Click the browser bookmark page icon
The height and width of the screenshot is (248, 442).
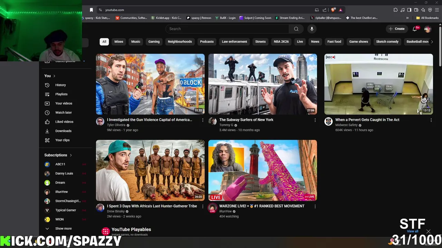click(91, 10)
